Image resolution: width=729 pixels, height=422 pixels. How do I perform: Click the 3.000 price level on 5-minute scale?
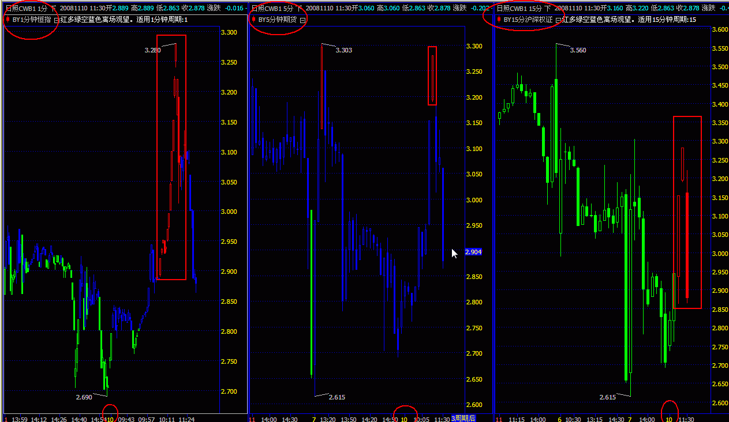pos(474,200)
